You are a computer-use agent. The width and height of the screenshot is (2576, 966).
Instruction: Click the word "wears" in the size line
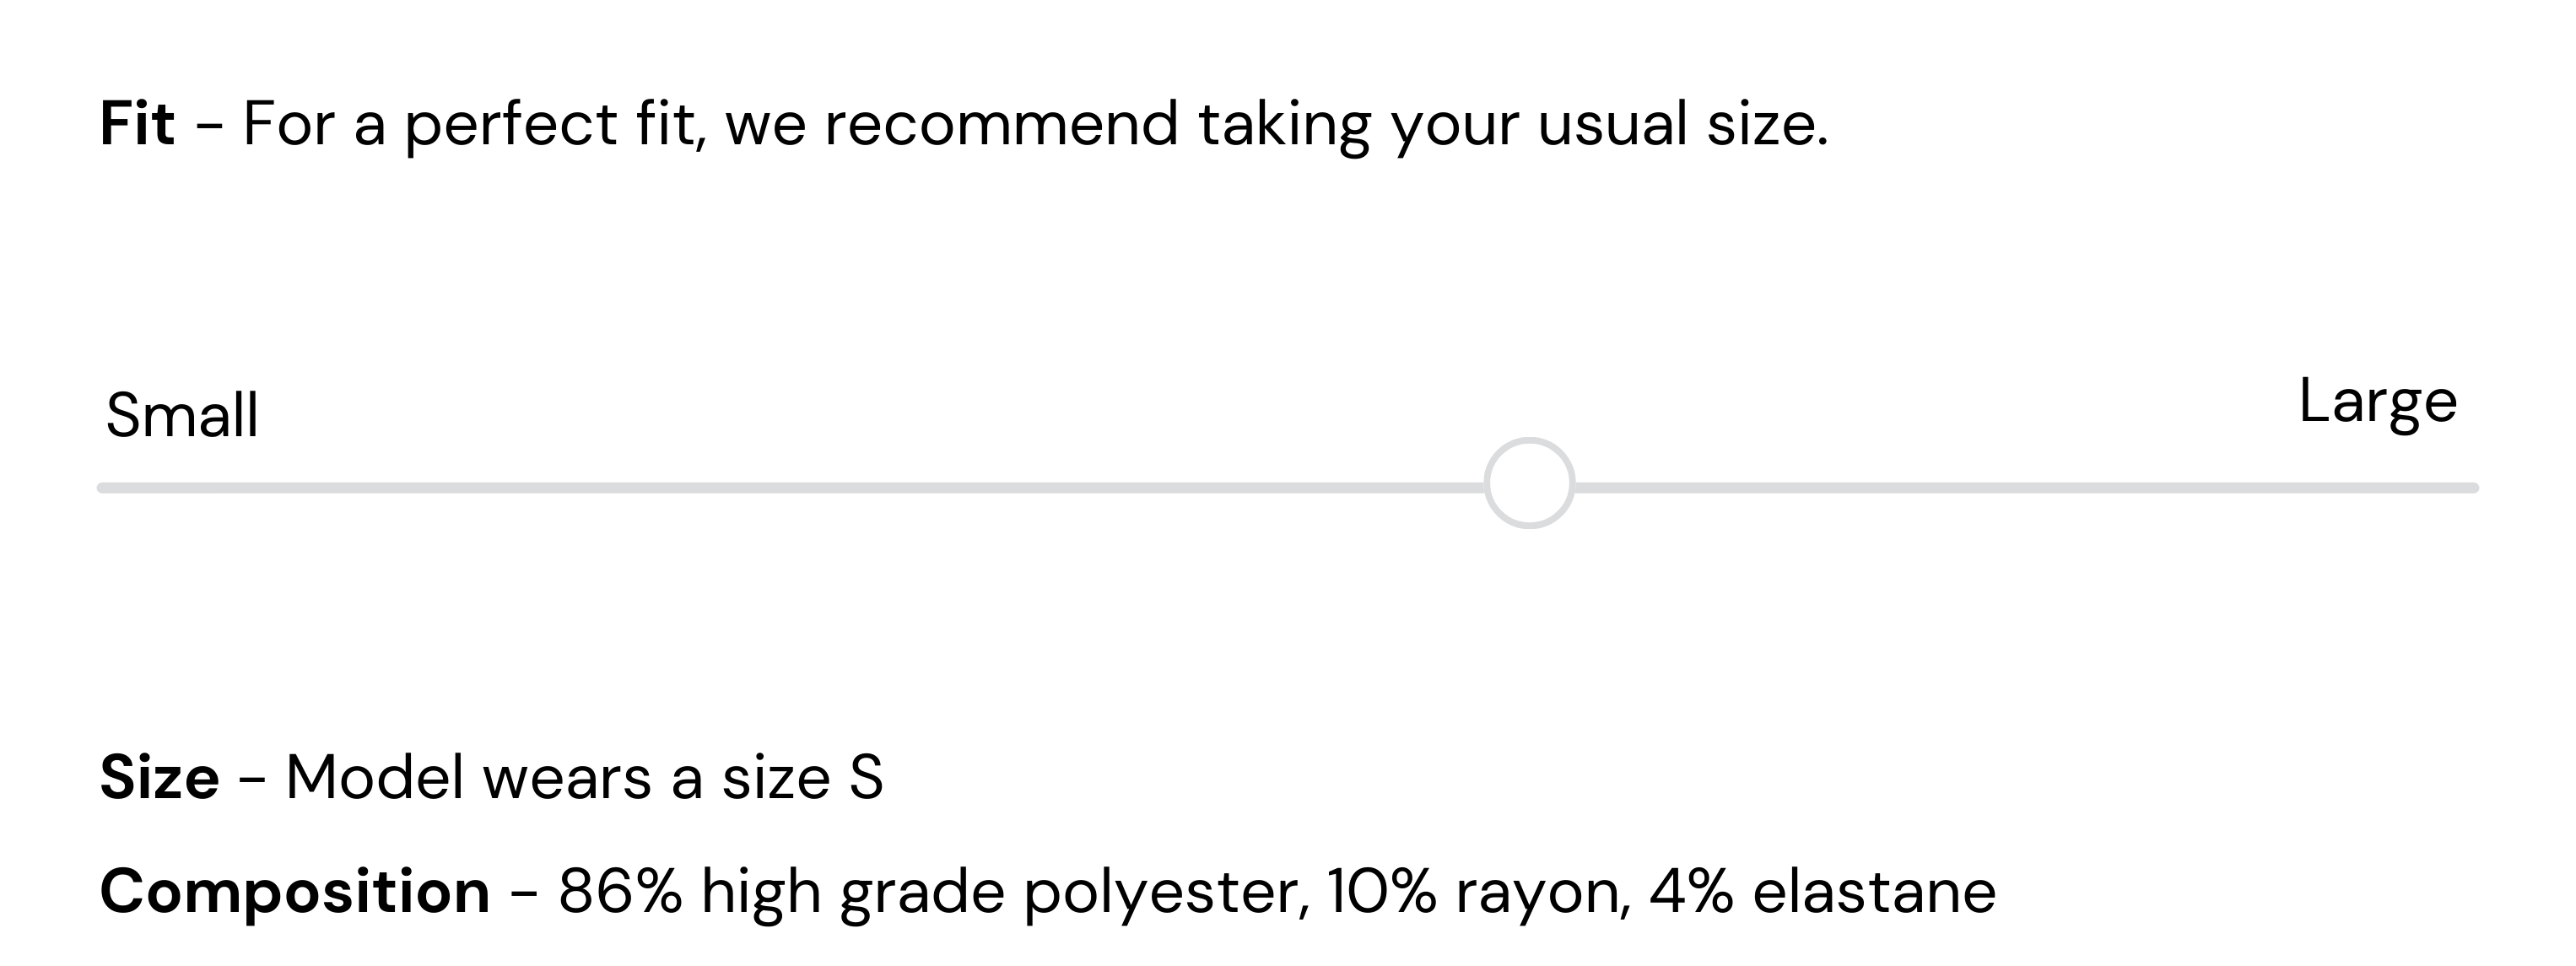point(566,779)
